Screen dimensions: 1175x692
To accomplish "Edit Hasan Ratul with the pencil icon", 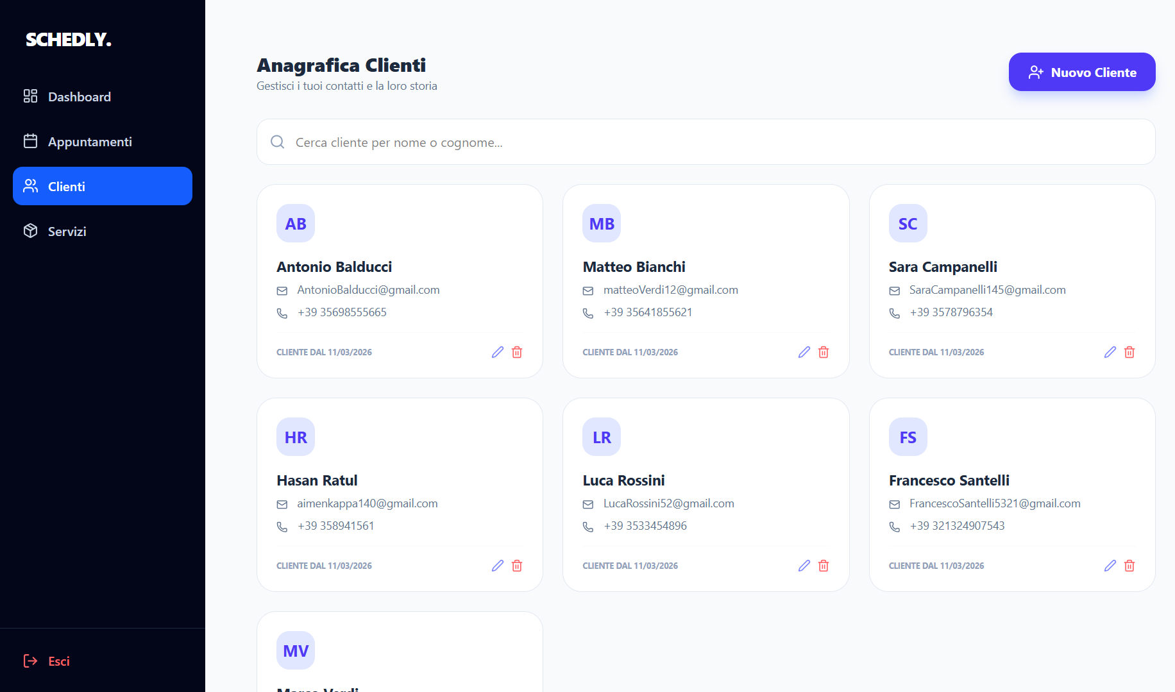I will point(498,566).
